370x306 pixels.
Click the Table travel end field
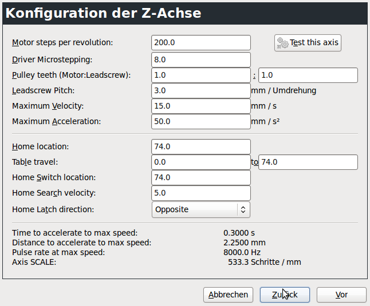[x=308, y=162]
